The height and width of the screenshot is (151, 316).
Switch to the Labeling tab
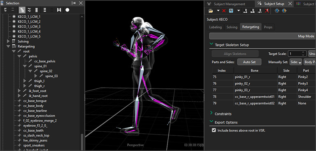click(216, 27)
